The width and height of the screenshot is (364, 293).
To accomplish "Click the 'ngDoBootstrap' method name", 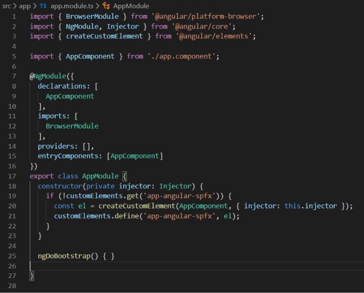I will coord(64,256).
